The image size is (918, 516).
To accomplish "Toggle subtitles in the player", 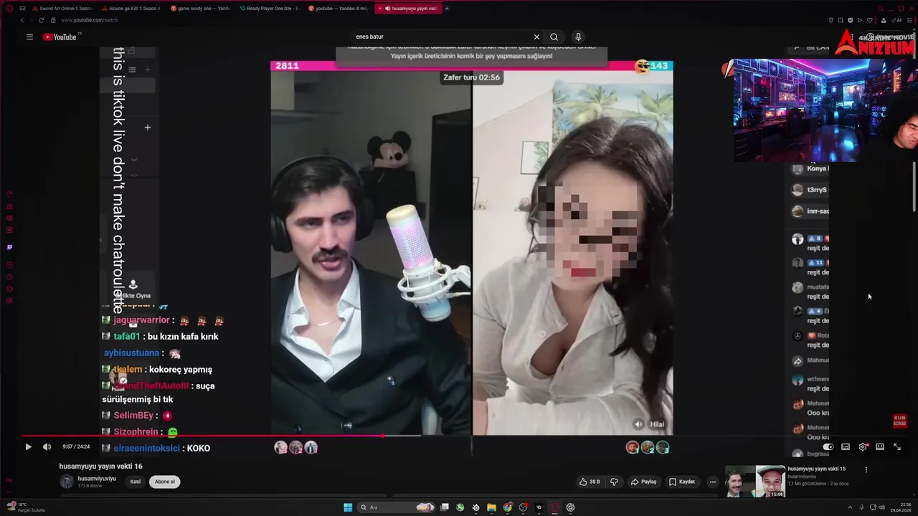I will [x=846, y=446].
